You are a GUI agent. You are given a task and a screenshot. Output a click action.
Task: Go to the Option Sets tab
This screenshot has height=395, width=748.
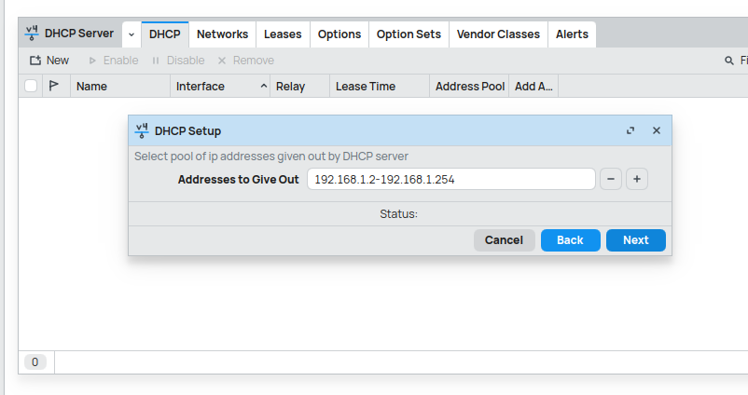click(409, 34)
